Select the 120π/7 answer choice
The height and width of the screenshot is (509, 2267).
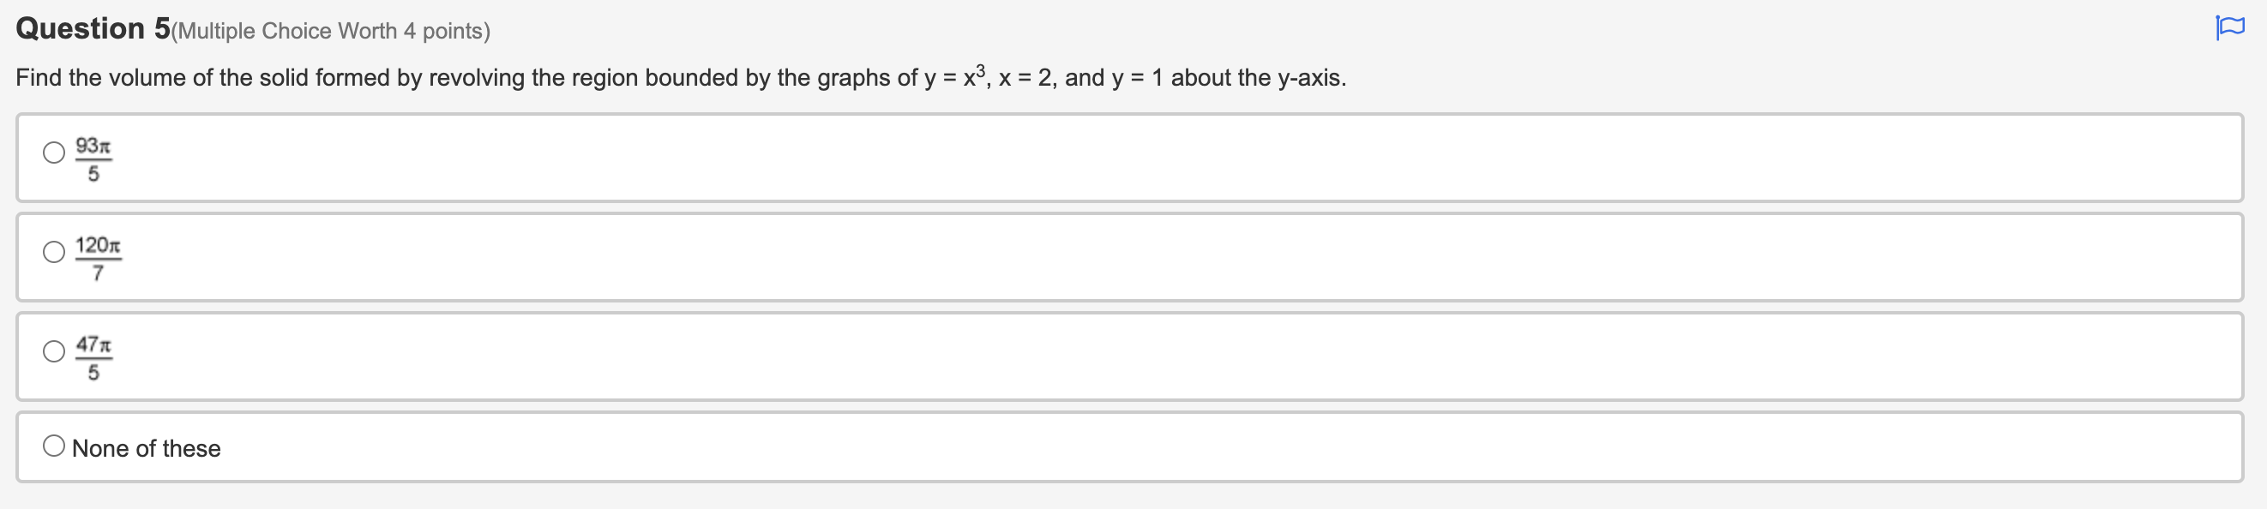pyautogui.click(x=52, y=252)
